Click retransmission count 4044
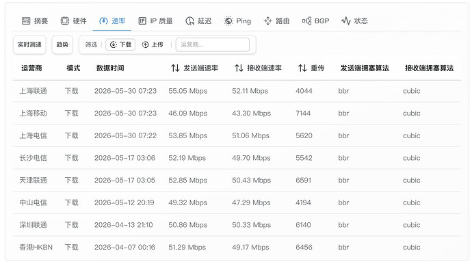The width and height of the screenshot is (472, 264). click(304, 91)
